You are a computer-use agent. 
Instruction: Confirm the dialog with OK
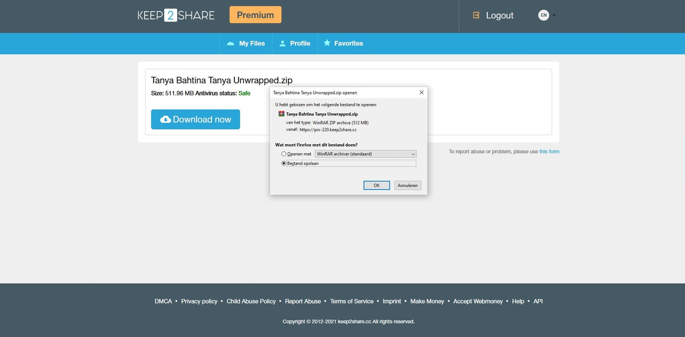point(377,185)
